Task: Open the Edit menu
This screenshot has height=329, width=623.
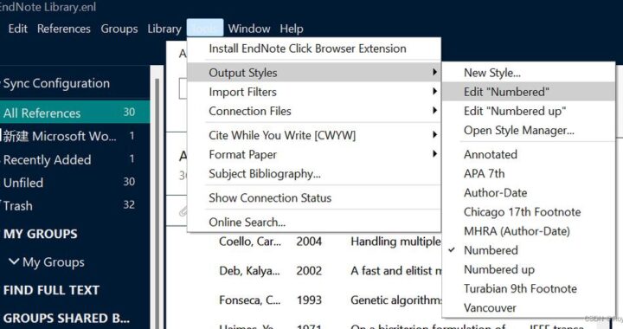Action: click(x=17, y=29)
